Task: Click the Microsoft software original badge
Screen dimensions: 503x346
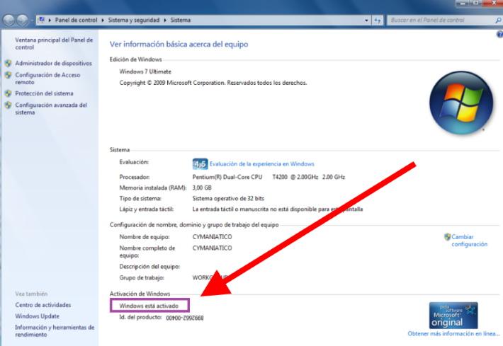Action: [453, 316]
